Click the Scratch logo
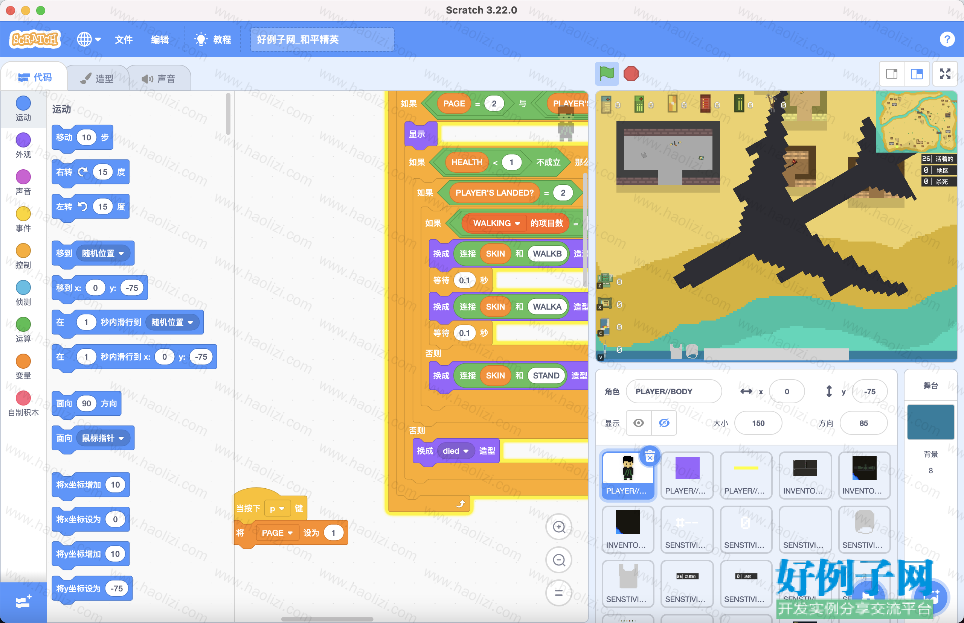This screenshot has height=623, width=964. [x=35, y=39]
